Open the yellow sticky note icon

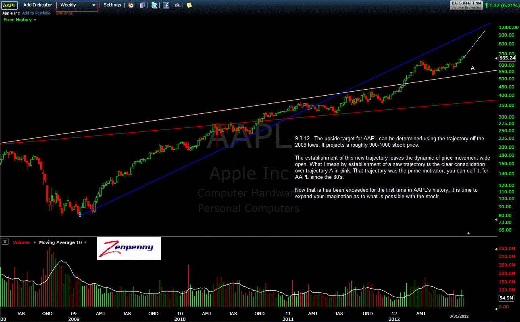tap(189, 5)
